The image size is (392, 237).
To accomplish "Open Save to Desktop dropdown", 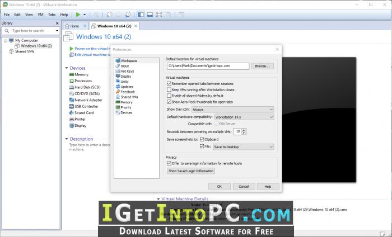I will [x=244, y=147].
